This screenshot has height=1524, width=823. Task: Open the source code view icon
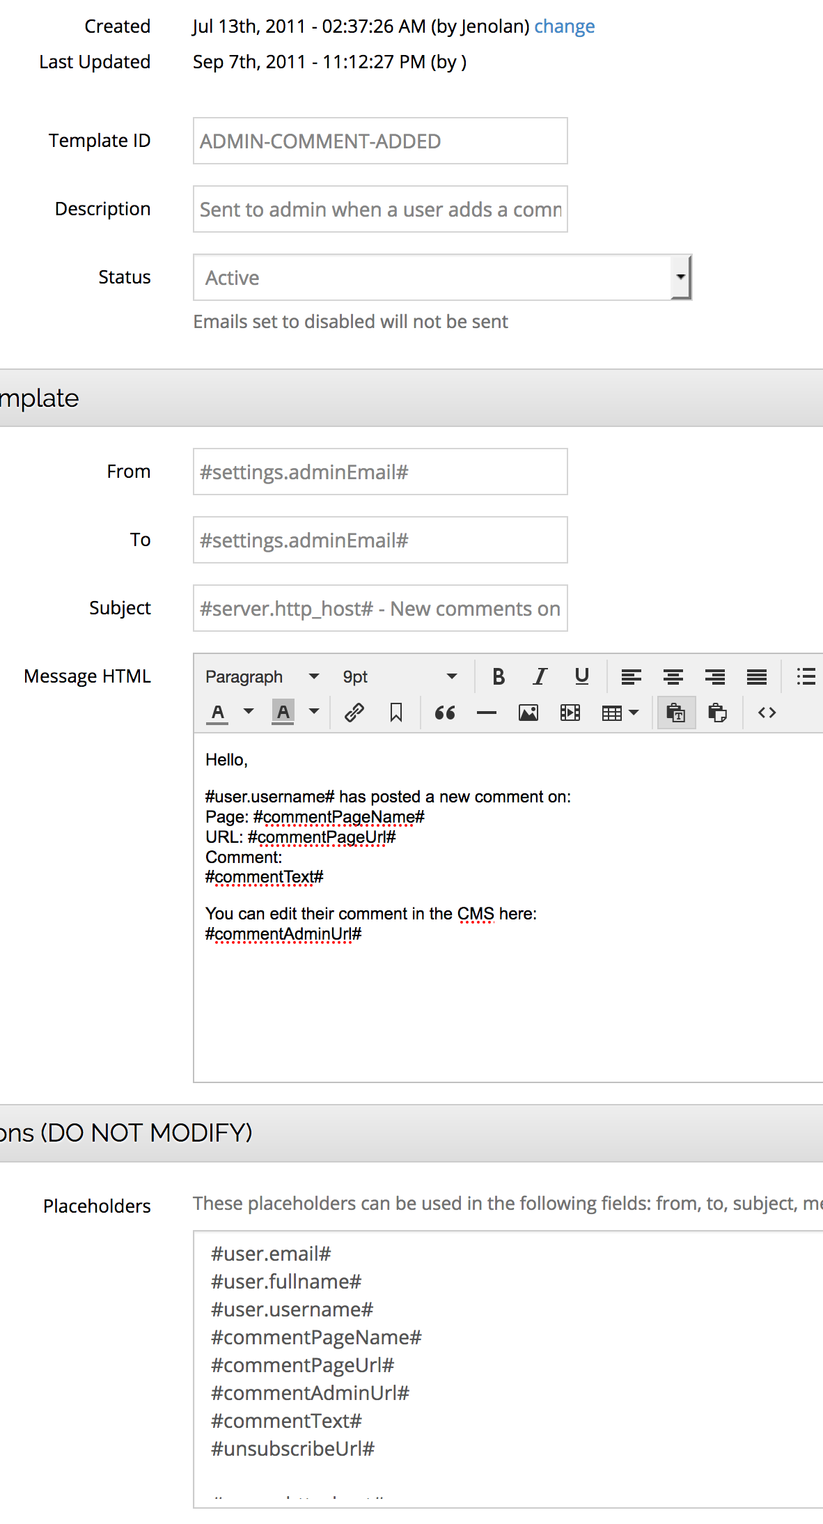[767, 713]
